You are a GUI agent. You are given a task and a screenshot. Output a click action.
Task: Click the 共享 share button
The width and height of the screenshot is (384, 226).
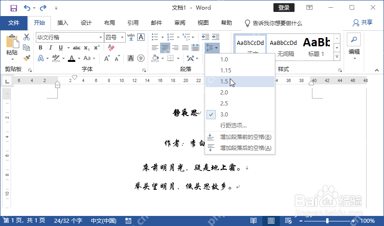[363, 23]
